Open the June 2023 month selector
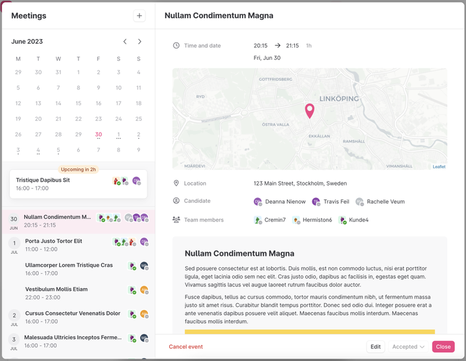This screenshot has height=361, width=466. click(27, 42)
